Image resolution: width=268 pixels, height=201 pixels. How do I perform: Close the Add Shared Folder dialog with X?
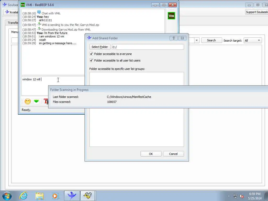(x=182, y=38)
